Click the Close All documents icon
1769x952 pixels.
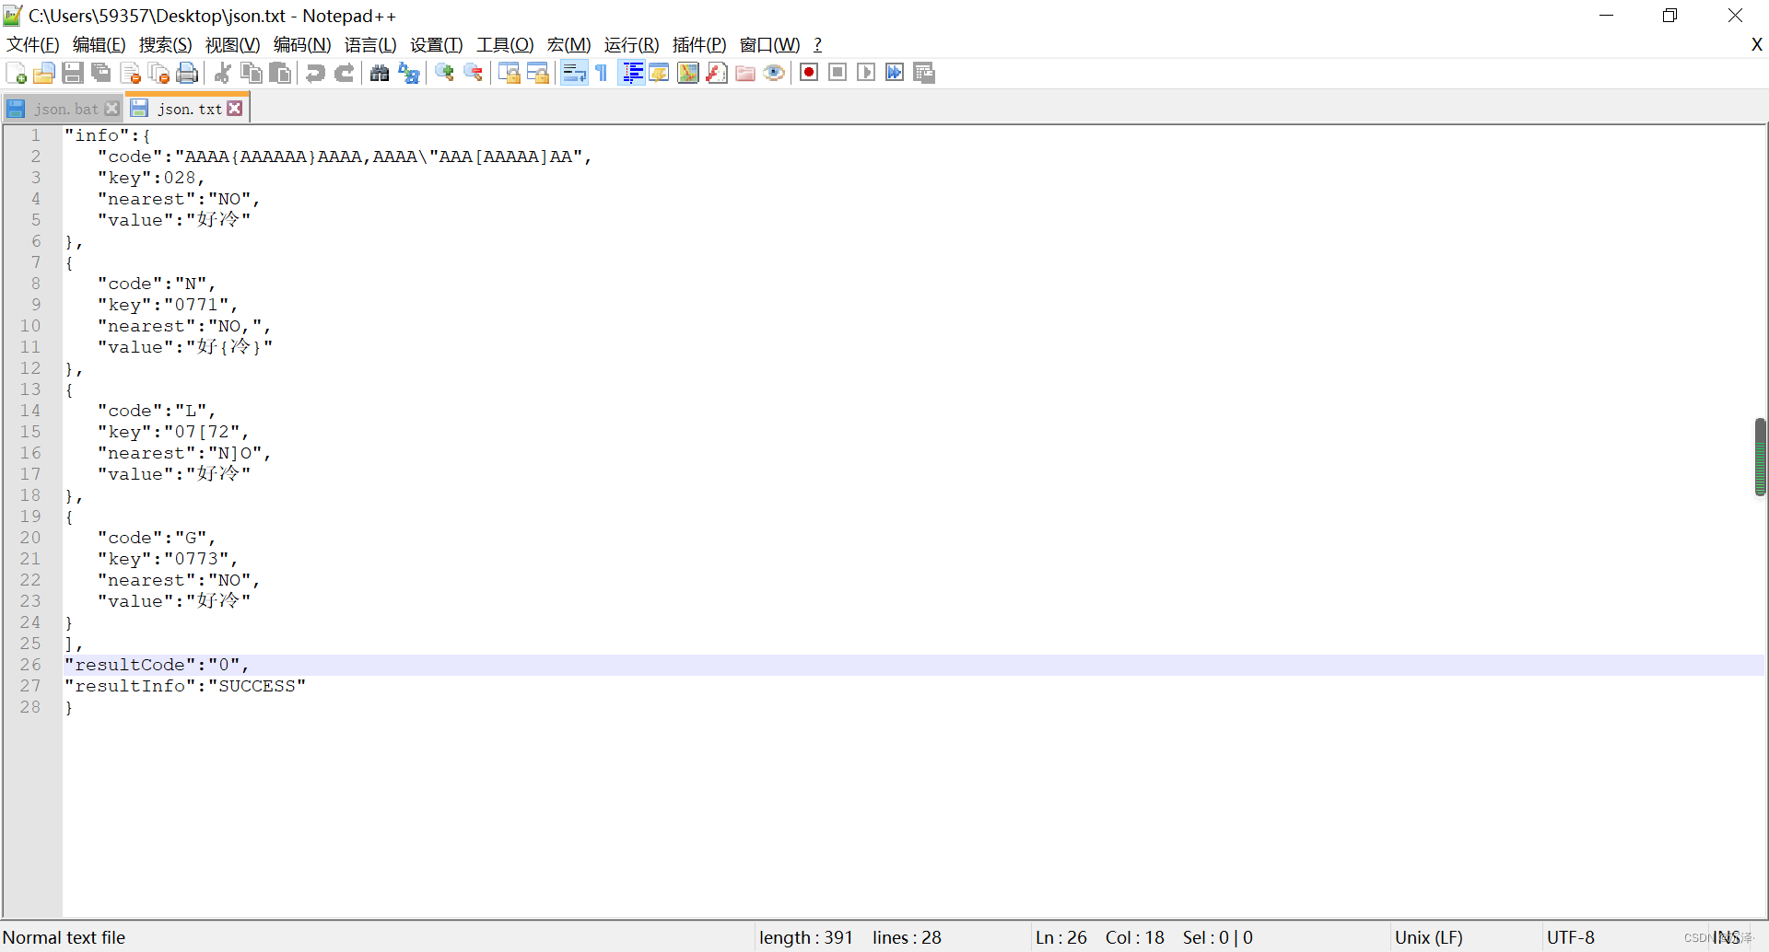pyautogui.click(x=158, y=73)
